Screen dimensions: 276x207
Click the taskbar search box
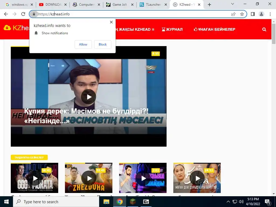click(x=56, y=202)
